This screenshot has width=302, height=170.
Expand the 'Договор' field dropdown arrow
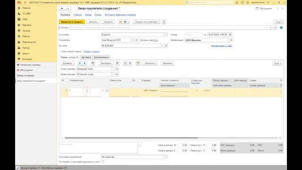pyautogui.click(x=162, y=46)
